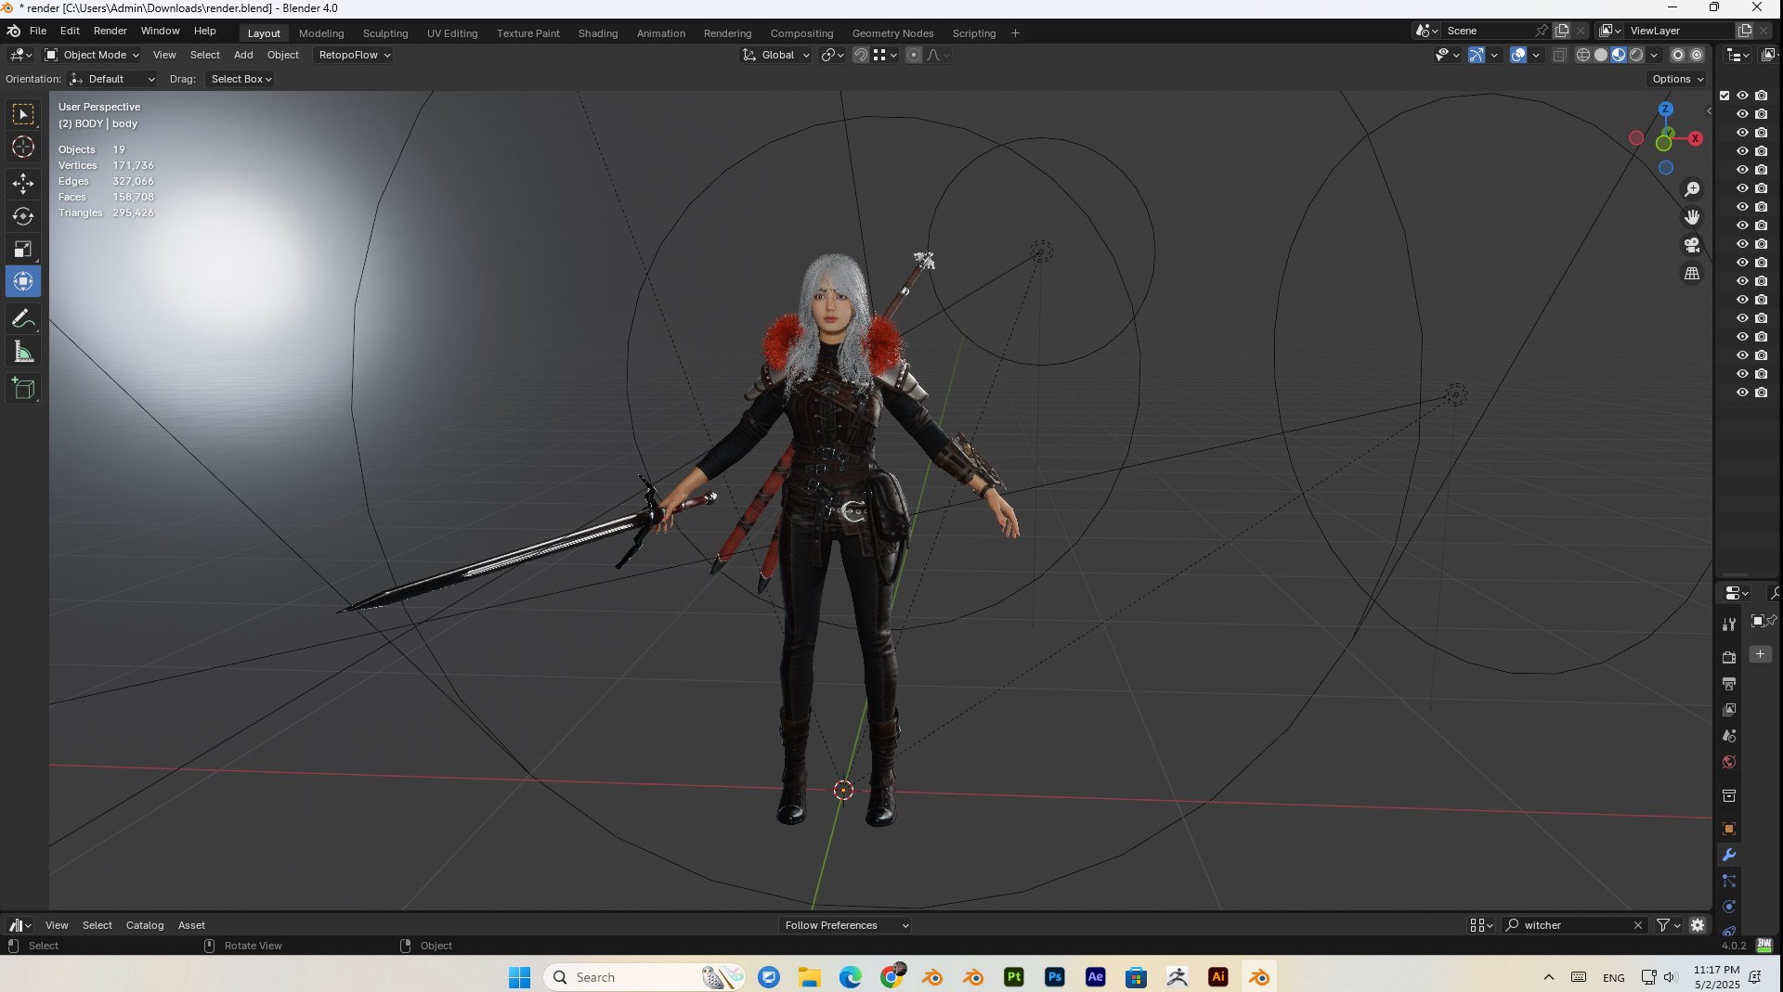The width and height of the screenshot is (1783, 992).
Task: Click the BW addon icon in status bar
Action: pos(1764,946)
